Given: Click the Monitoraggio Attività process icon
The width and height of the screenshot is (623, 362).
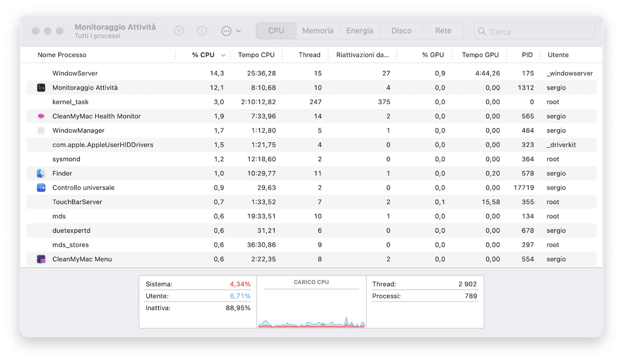Looking at the screenshot, I should pyautogui.click(x=41, y=88).
